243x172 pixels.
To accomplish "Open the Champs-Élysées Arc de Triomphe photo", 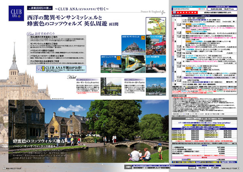I will click(x=156, y=45).
